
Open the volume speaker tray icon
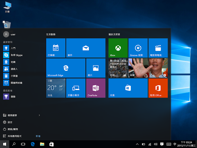tap(156, 144)
